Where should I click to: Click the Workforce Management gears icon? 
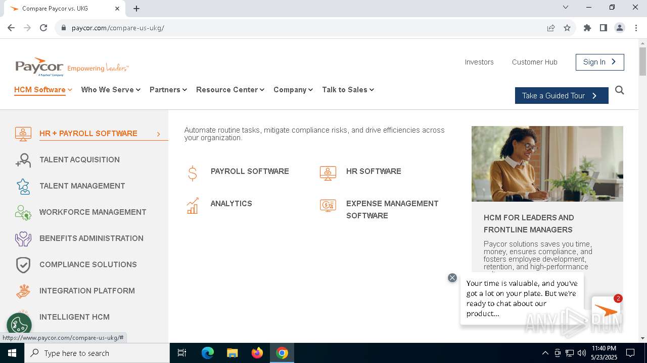(23, 212)
